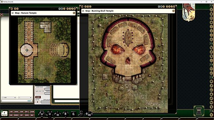Click the link icon beside Map - Nature Temple
The image size is (214, 120).
tap(13, 13)
